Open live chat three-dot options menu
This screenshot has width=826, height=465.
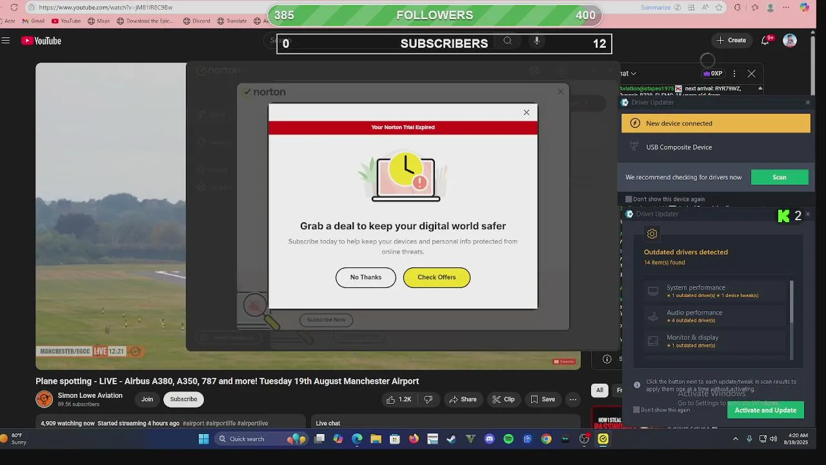tap(734, 74)
